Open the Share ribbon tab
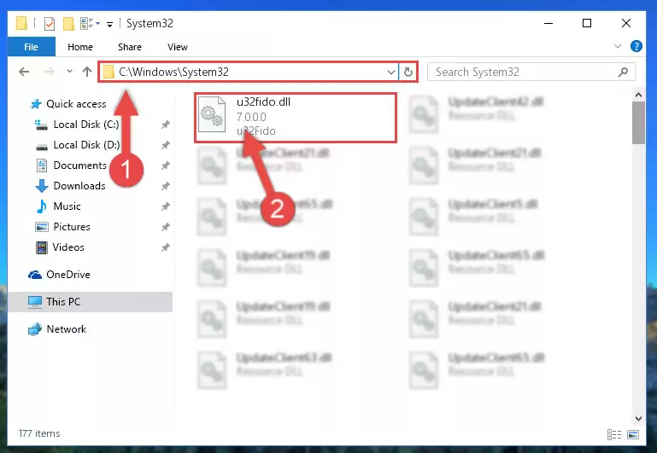Image resolution: width=657 pixels, height=453 pixels. tap(130, 47)
